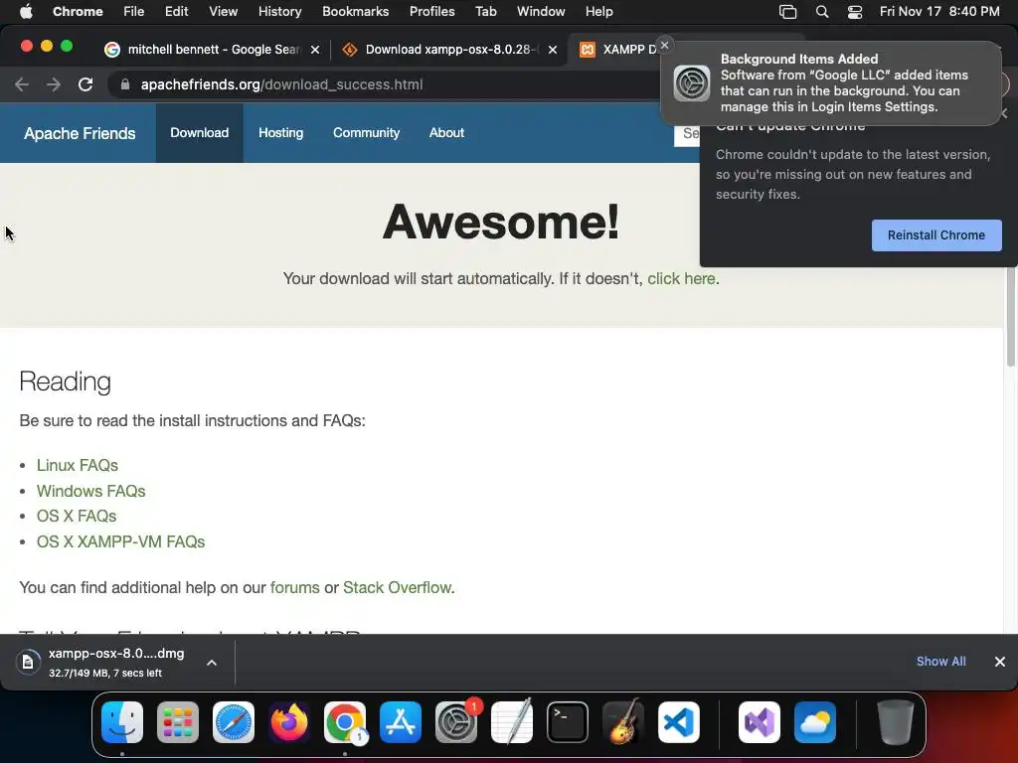Image resolution: width=1018 pixels, height=763 pixels.
Task: Open Trash from the Dock
Action: click(896, 722)
